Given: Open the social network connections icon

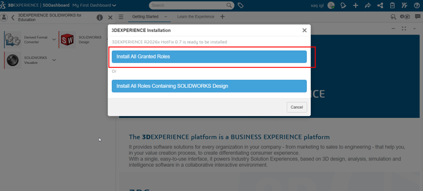Looking at the screenshot, I should [380, 6].
